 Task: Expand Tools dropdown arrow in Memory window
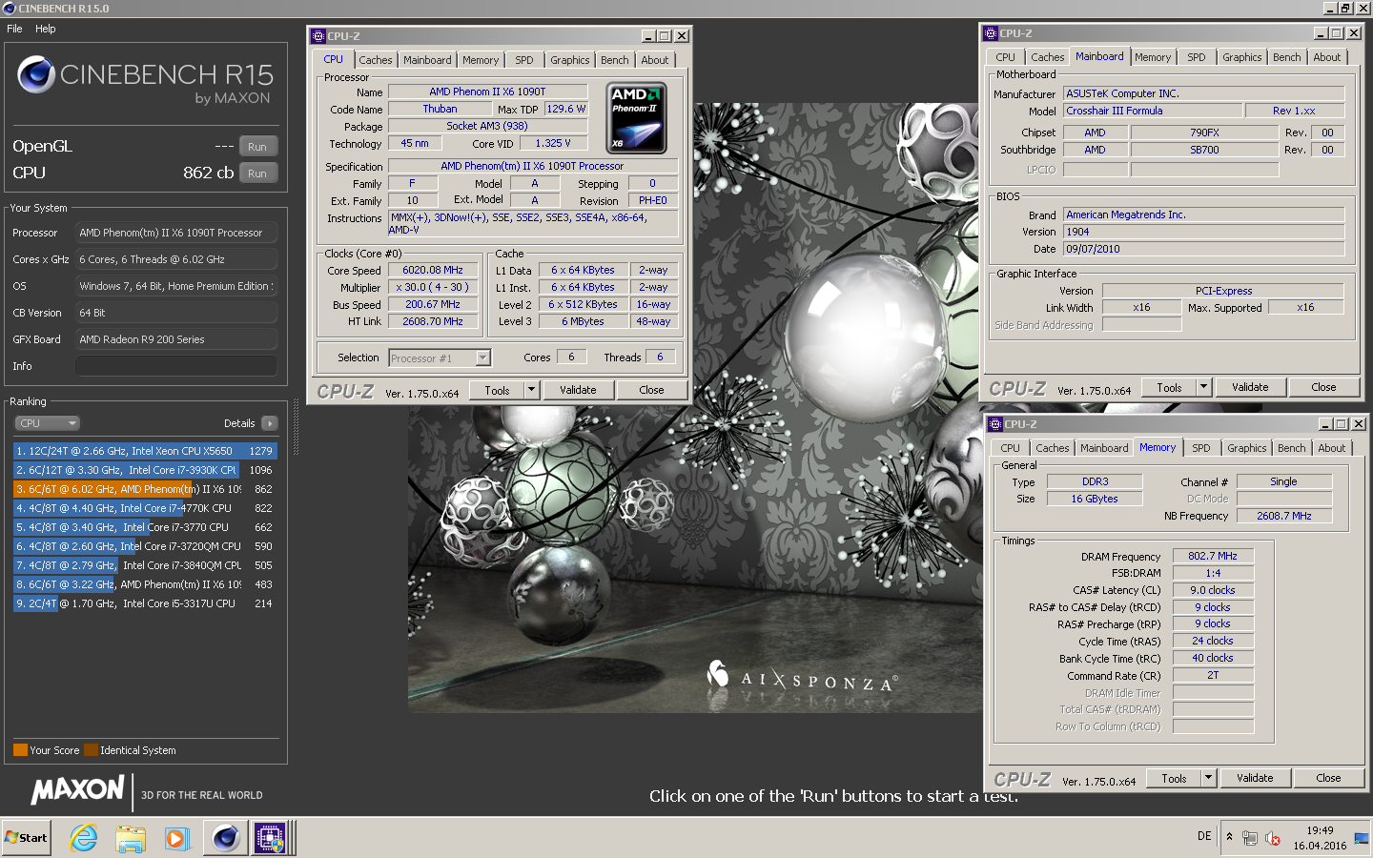pos(1209,778)
